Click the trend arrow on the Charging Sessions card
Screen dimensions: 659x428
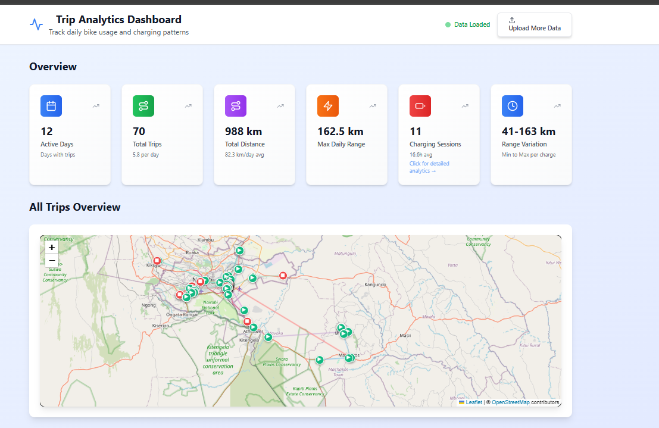click(465, 105)
